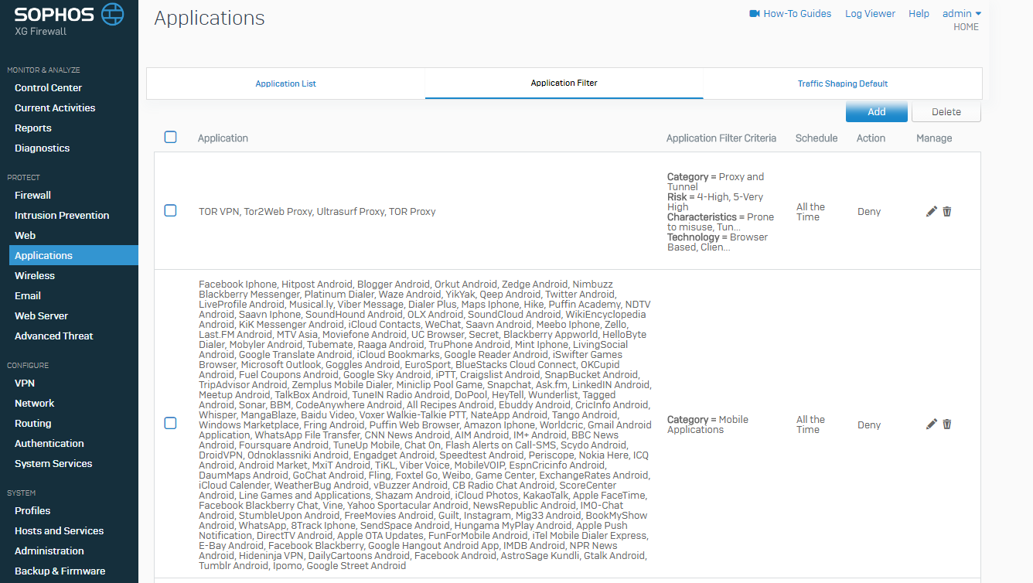Open How-To Guides link
Image resolution: width=1033 pixels, height=583 pixels.
pos(797,14)
